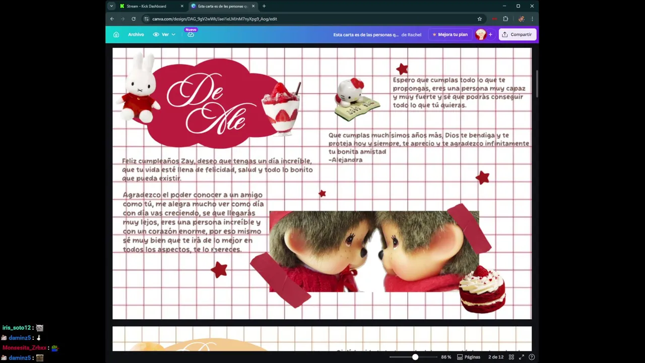Switch to grid view of pages
This screenshot has height=363, width=645.
(511, 357)
